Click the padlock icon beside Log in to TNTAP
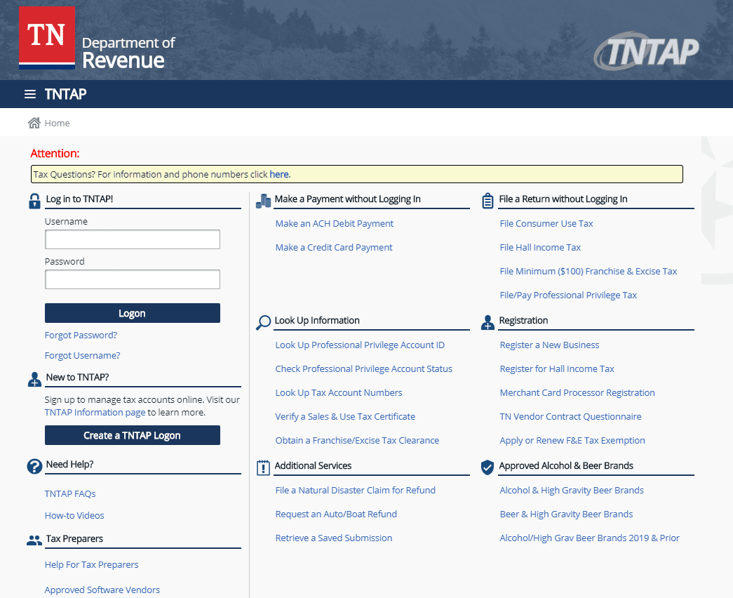 34,201
